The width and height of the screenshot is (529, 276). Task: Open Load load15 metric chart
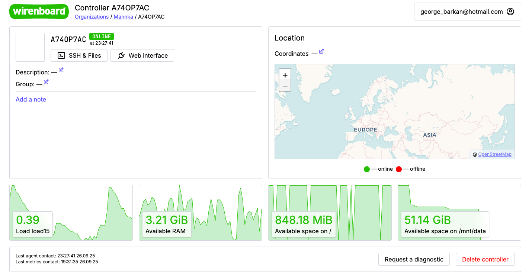click(x=71, y=213)
